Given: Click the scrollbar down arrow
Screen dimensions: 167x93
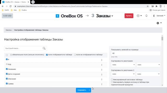Looking at the screenshot, I should coord(162,85).
